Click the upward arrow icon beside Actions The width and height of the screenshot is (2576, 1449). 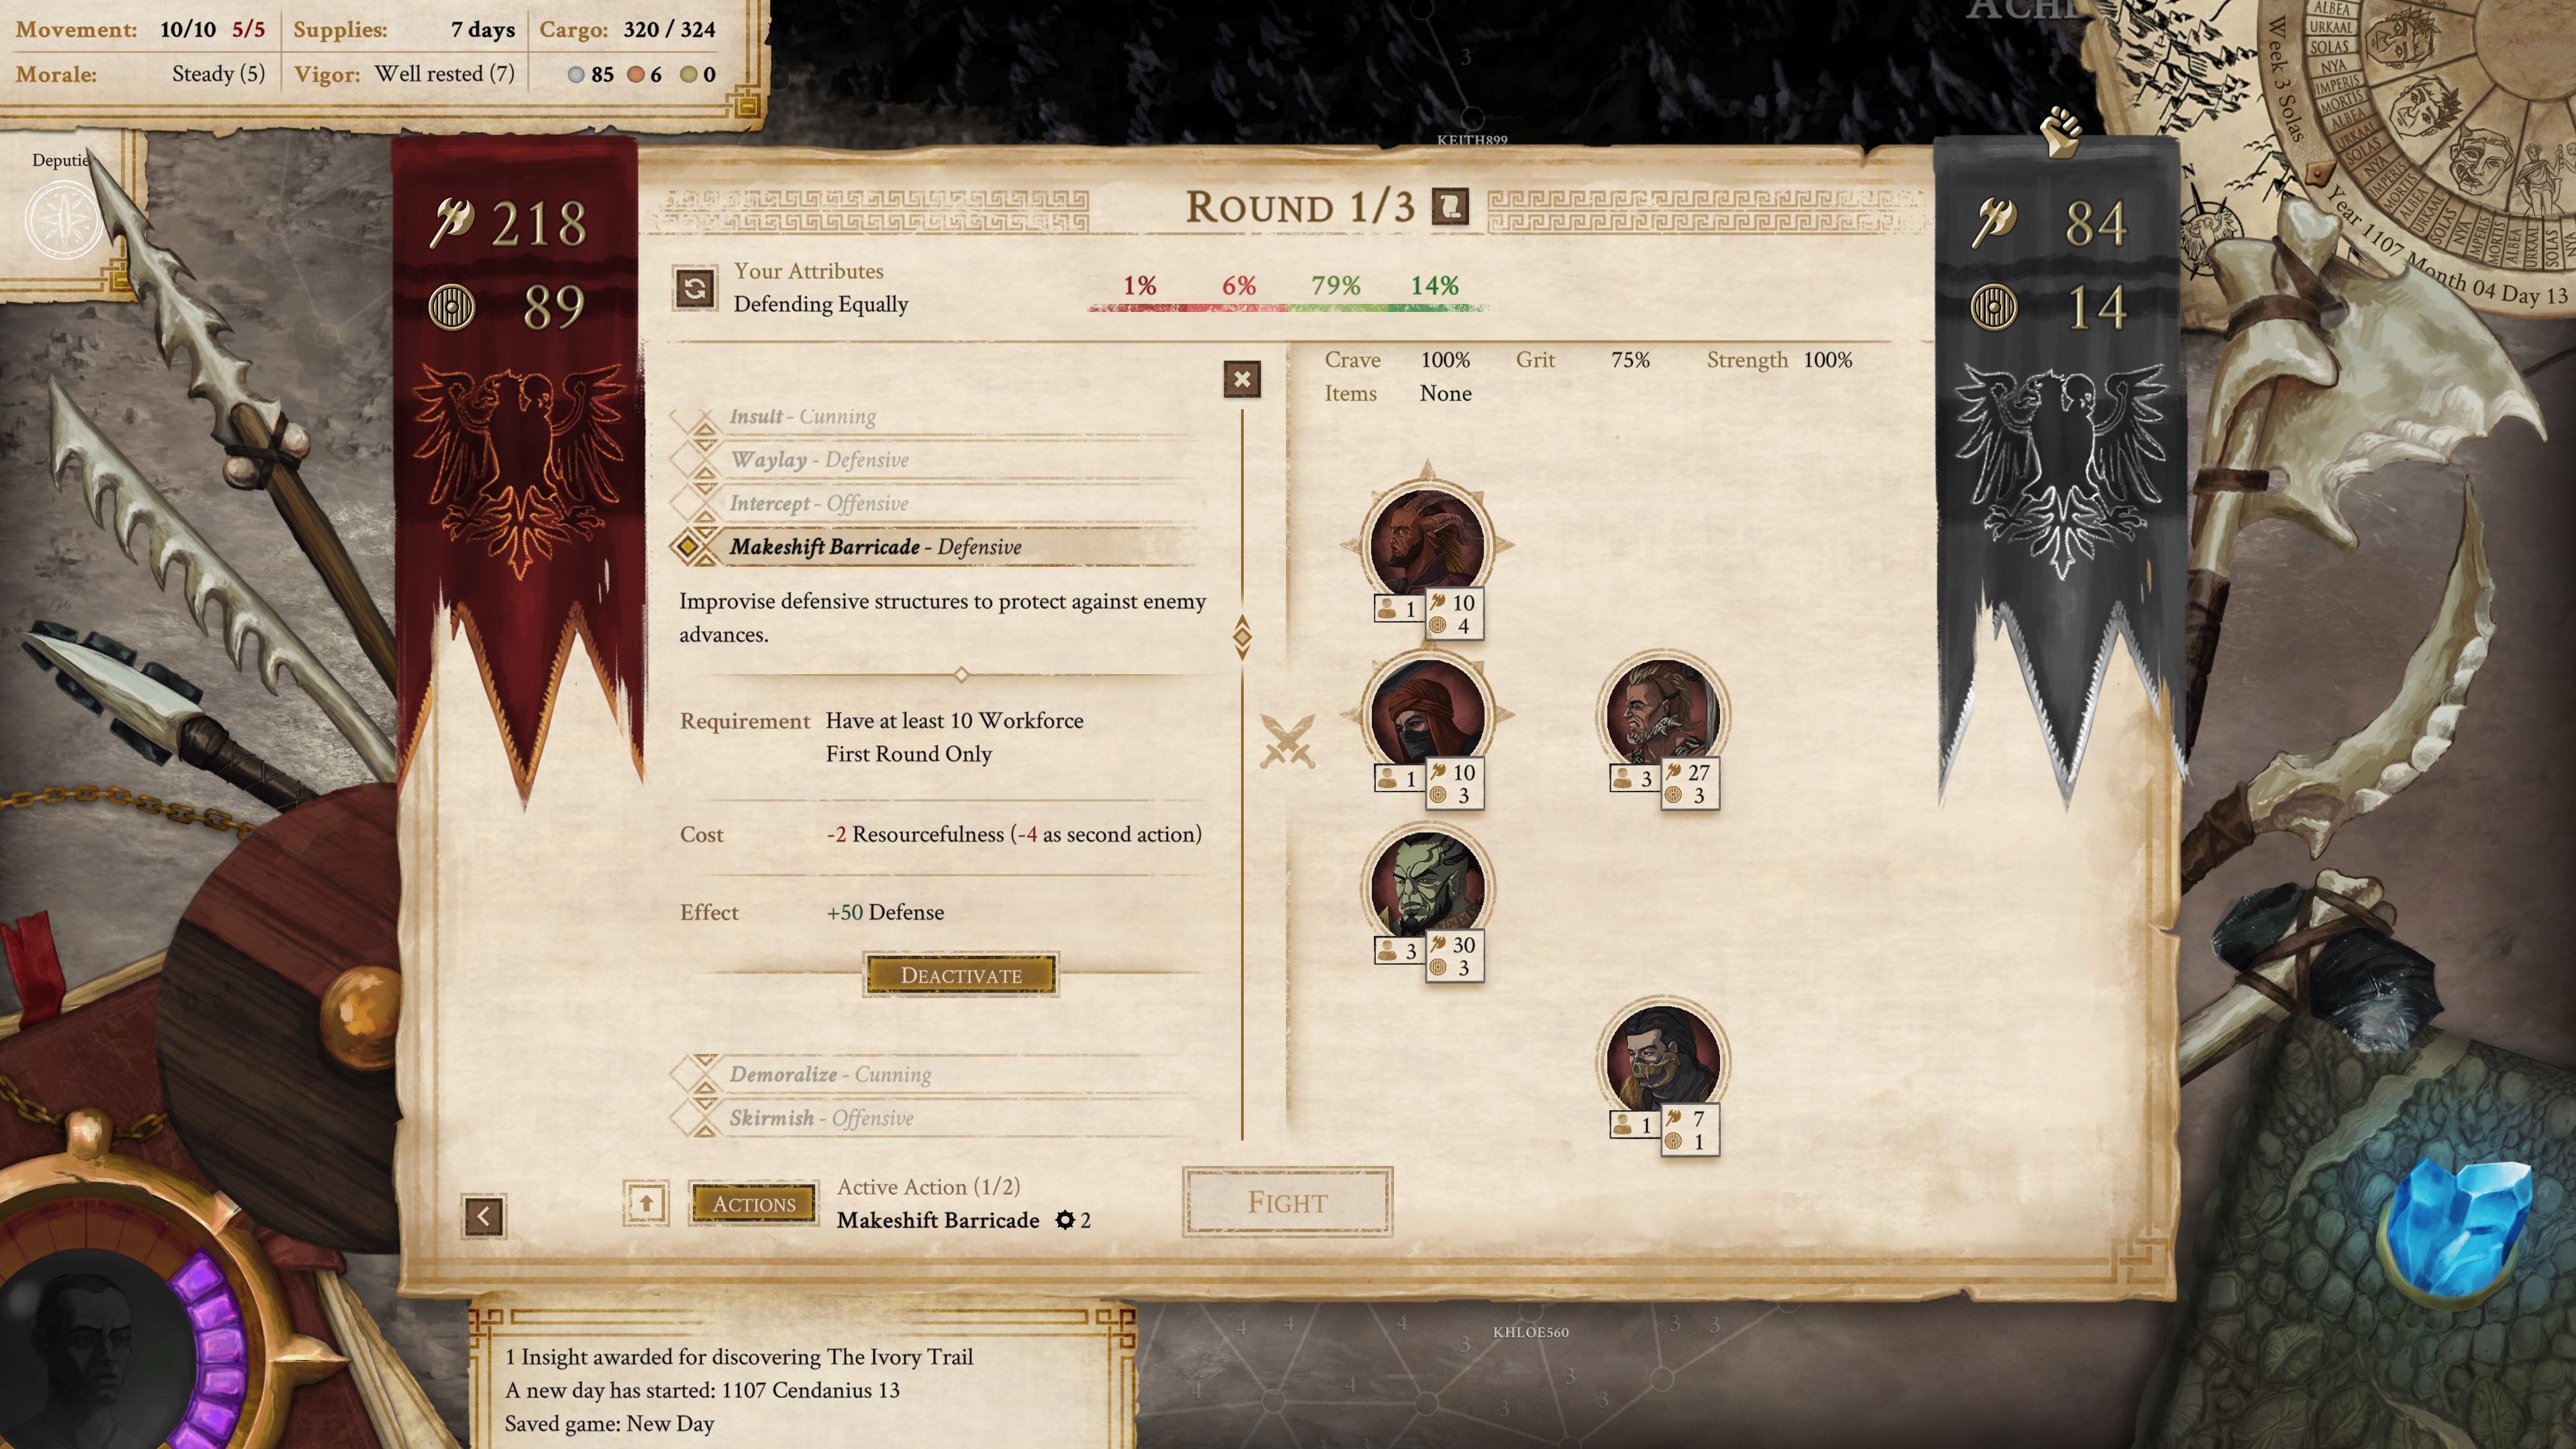pos(646,1203)
